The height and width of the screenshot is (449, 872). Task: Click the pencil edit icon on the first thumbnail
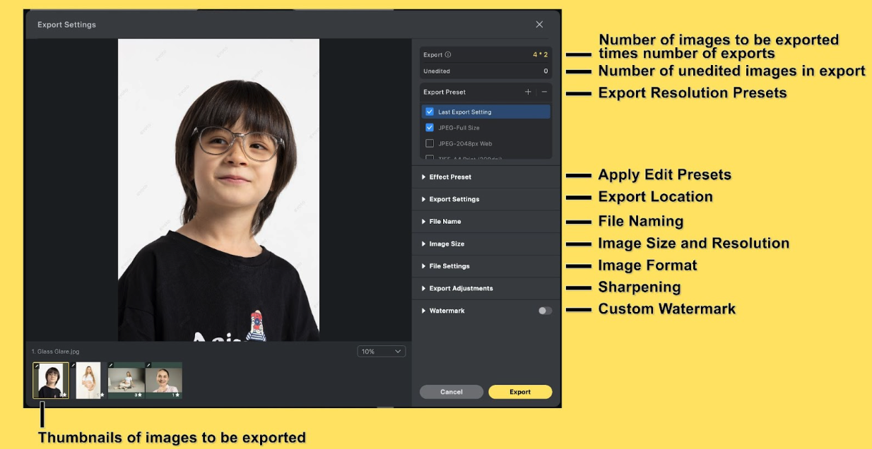37,366
